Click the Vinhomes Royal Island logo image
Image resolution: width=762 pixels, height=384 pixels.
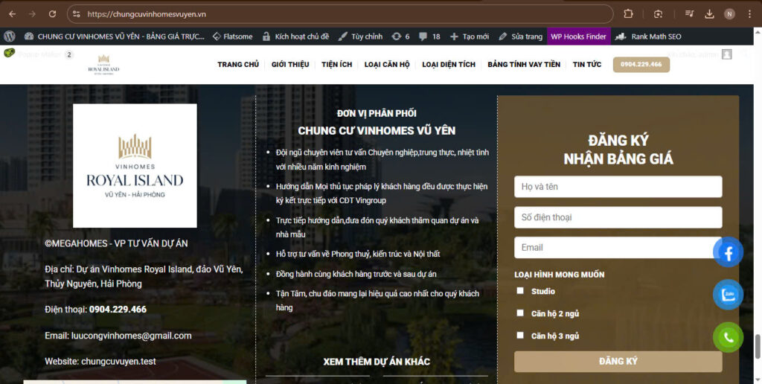point(135,166)
